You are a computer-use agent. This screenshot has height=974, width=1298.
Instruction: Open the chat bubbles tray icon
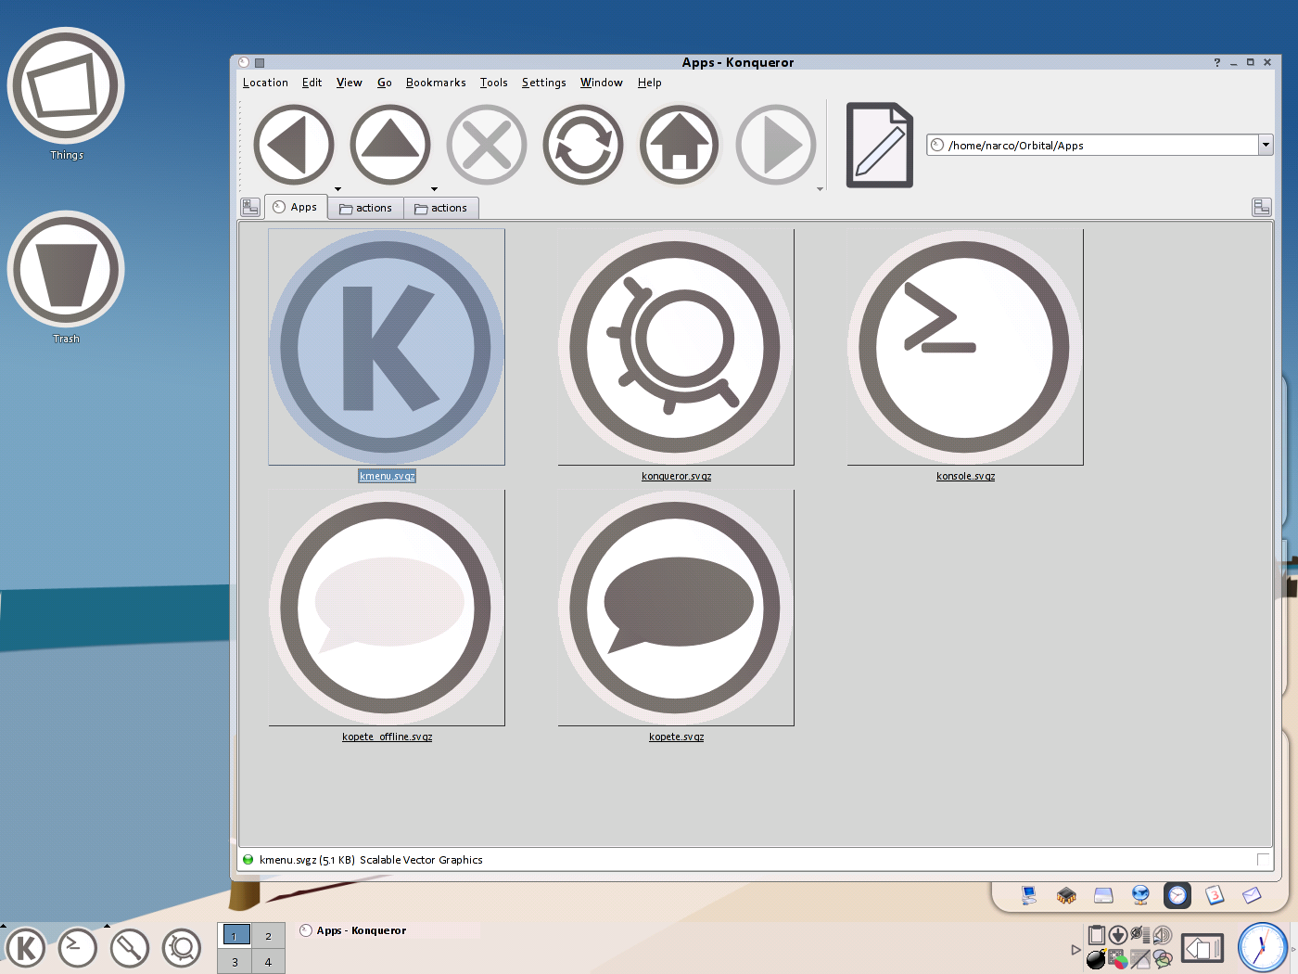tap(1163, 958)
